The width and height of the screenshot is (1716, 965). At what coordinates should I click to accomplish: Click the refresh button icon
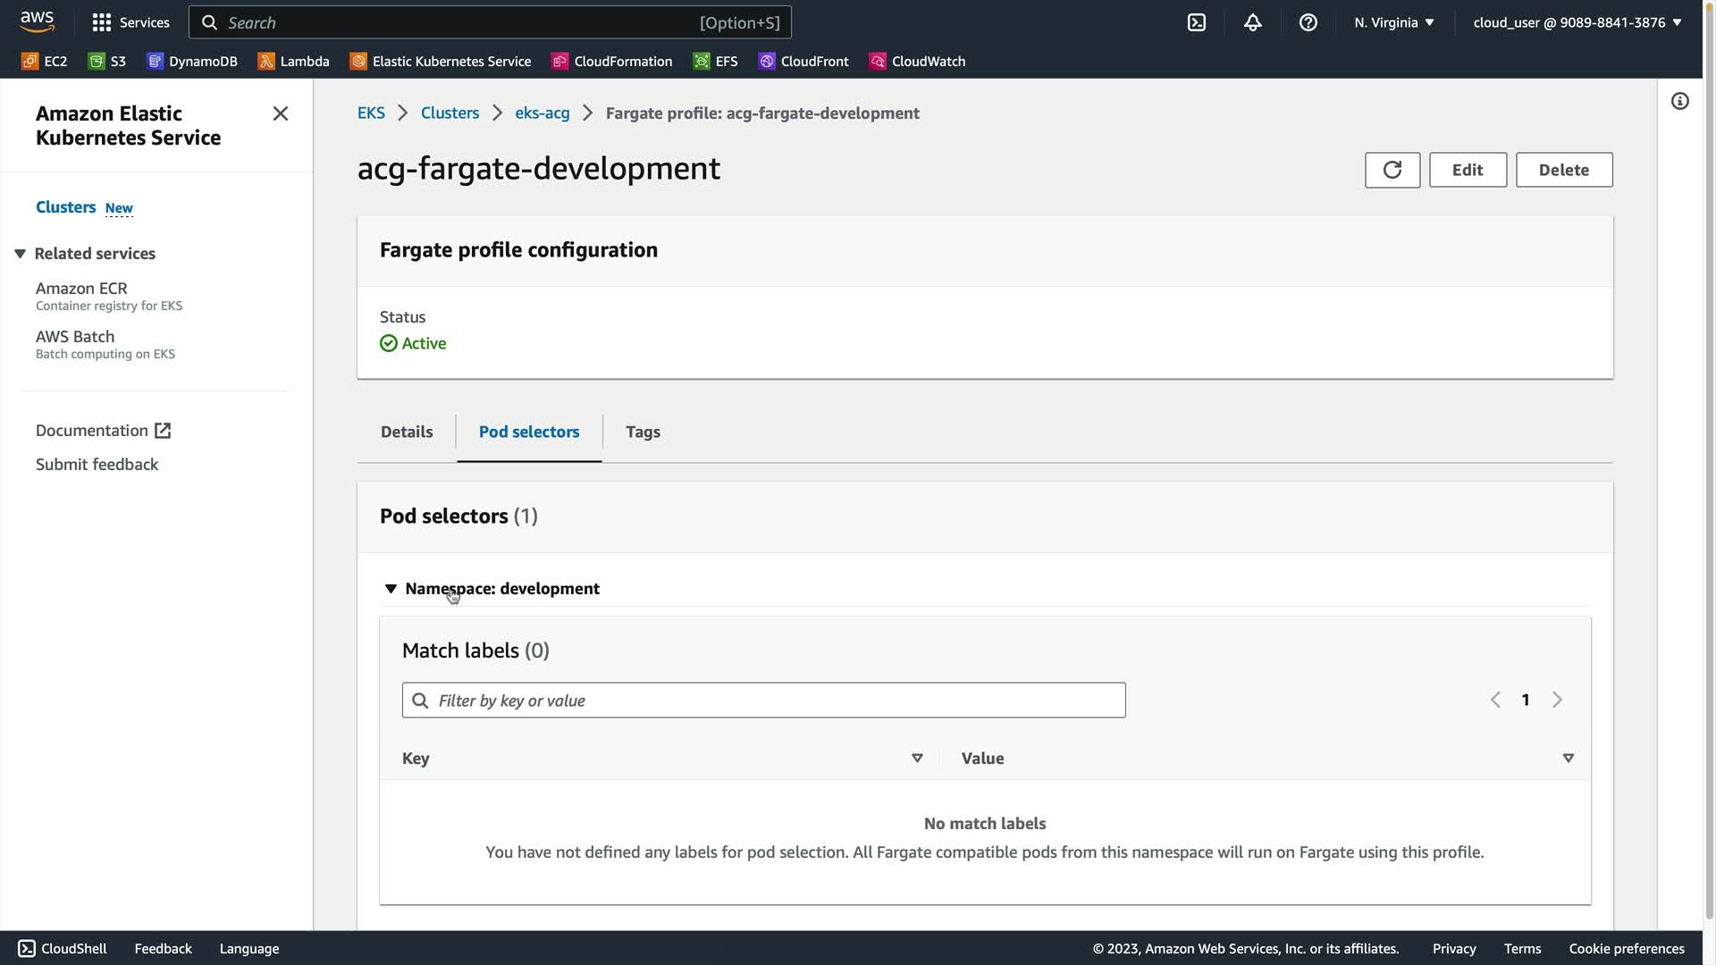pyautogui.click(x=1392, y=170)
